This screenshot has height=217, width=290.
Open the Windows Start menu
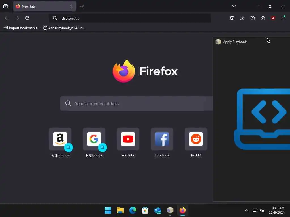tap(108, 210)
